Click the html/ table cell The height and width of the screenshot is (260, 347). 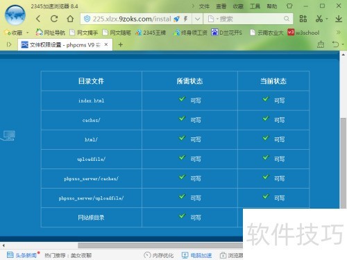(91, 139)
